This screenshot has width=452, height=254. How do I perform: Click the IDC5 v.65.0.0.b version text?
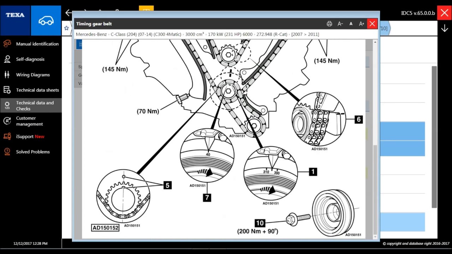[x=418, y=13]
